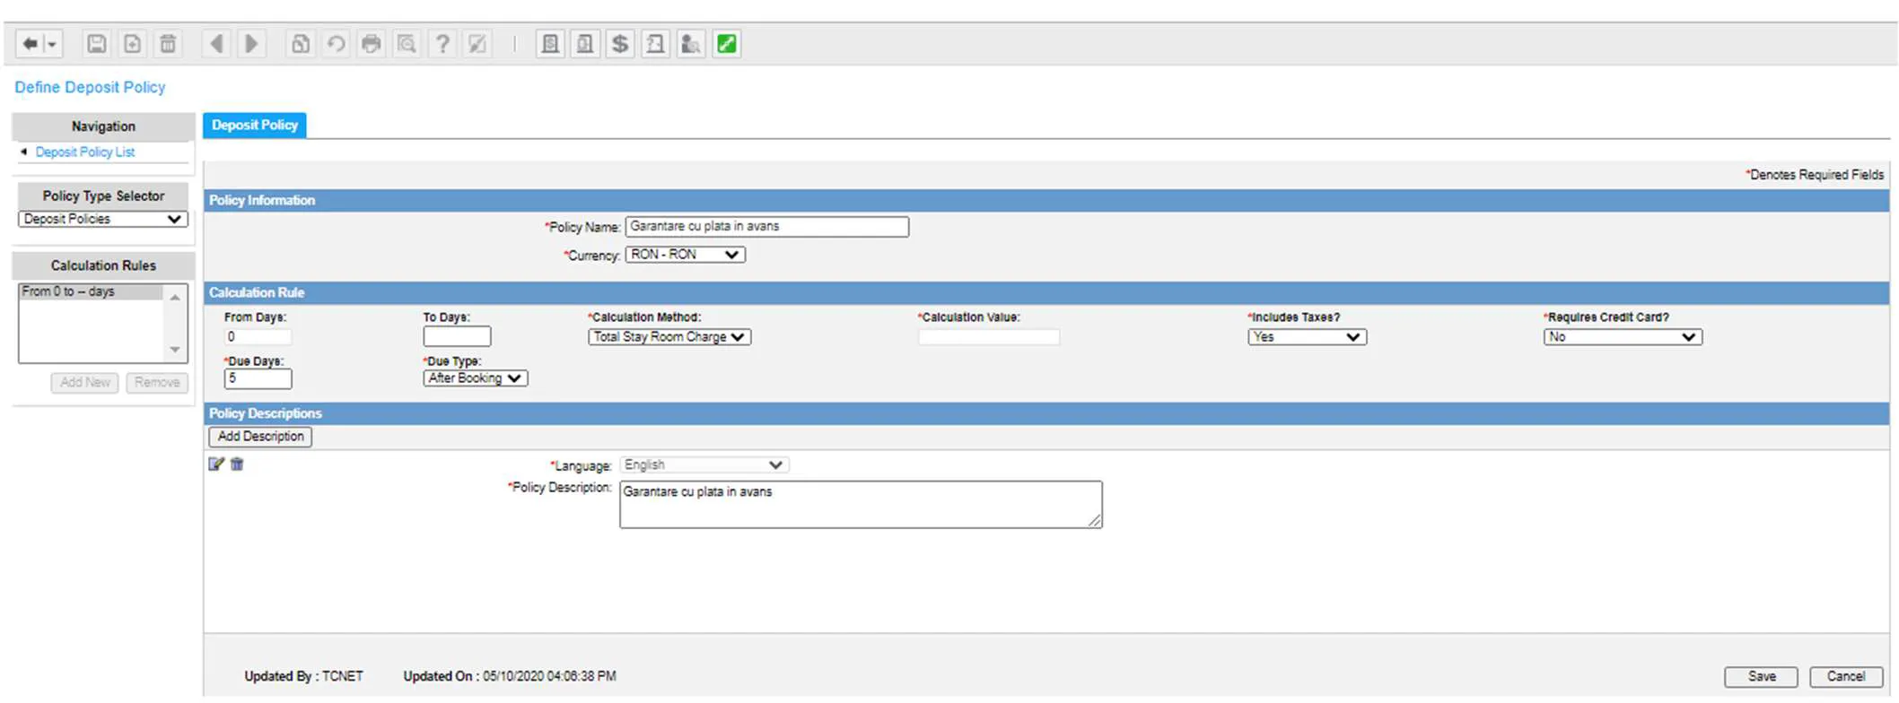Click the Policy Name input field

click(x=767, y=227)
